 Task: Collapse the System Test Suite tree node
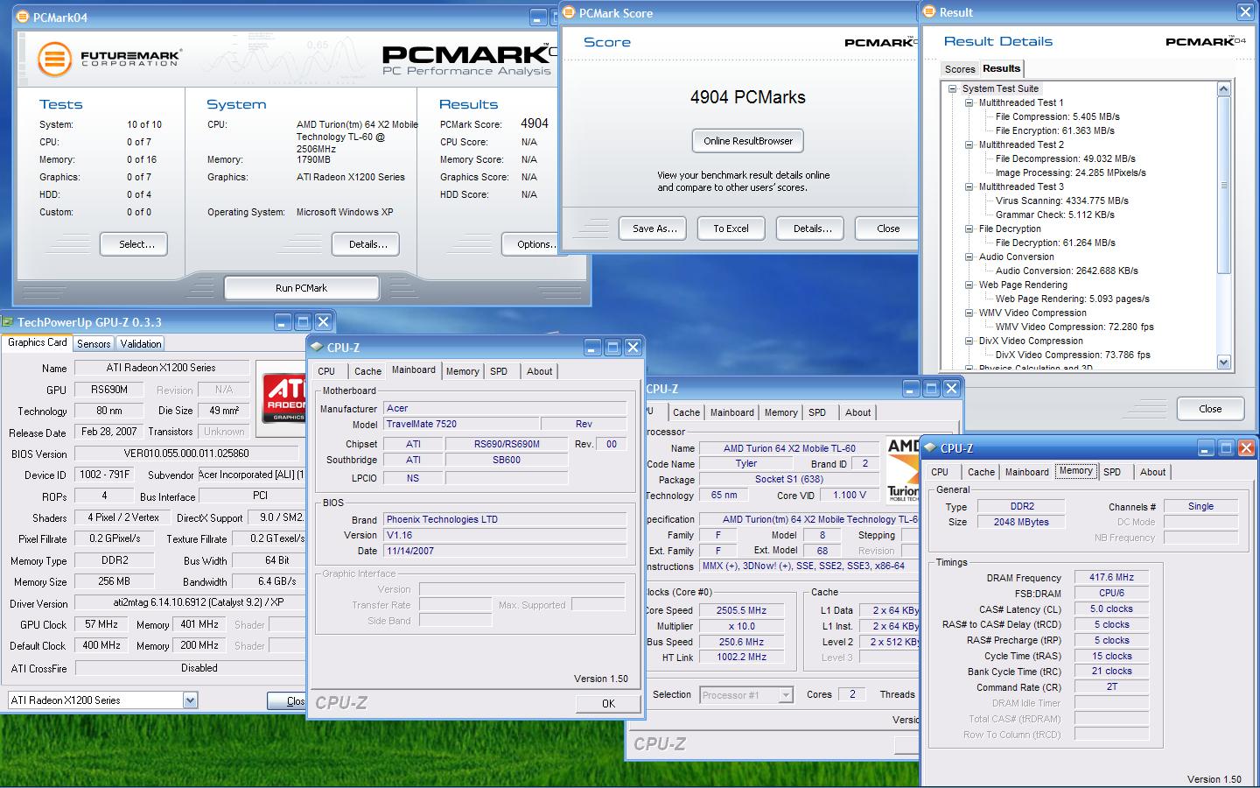953,88
